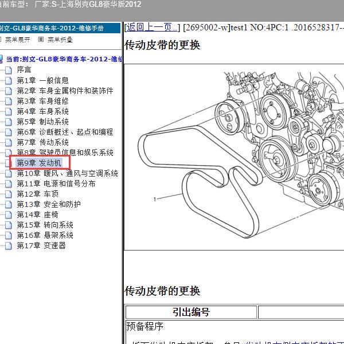This screenshot has height=344, width=344.
Task: Click the page icon beside 第3章 车身维修
Action: click(9, 101)
